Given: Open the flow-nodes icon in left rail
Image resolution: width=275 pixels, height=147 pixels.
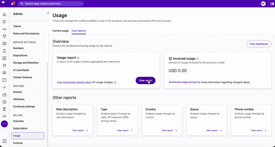Looking at the screenshot, I should (4, 51).
